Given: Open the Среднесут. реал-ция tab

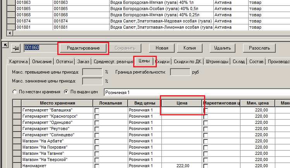Looking at the screenshot, I should click(x=113, y=62).
